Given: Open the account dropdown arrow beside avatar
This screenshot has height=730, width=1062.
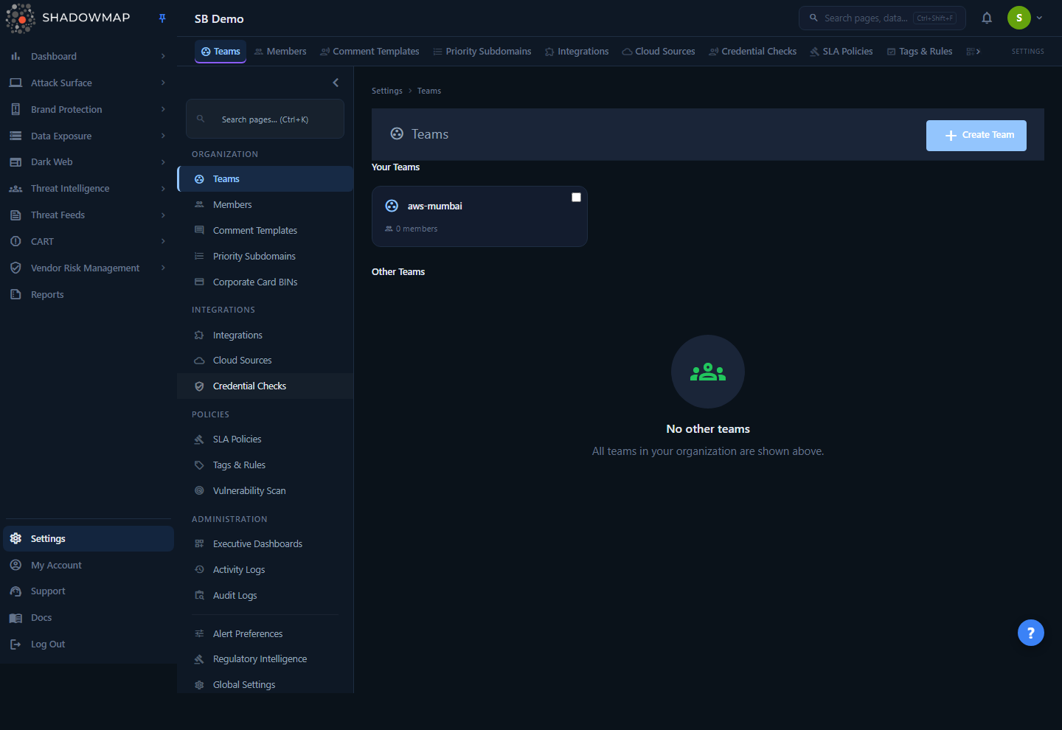Looking at the screenshot, I should coord(1039,18).
